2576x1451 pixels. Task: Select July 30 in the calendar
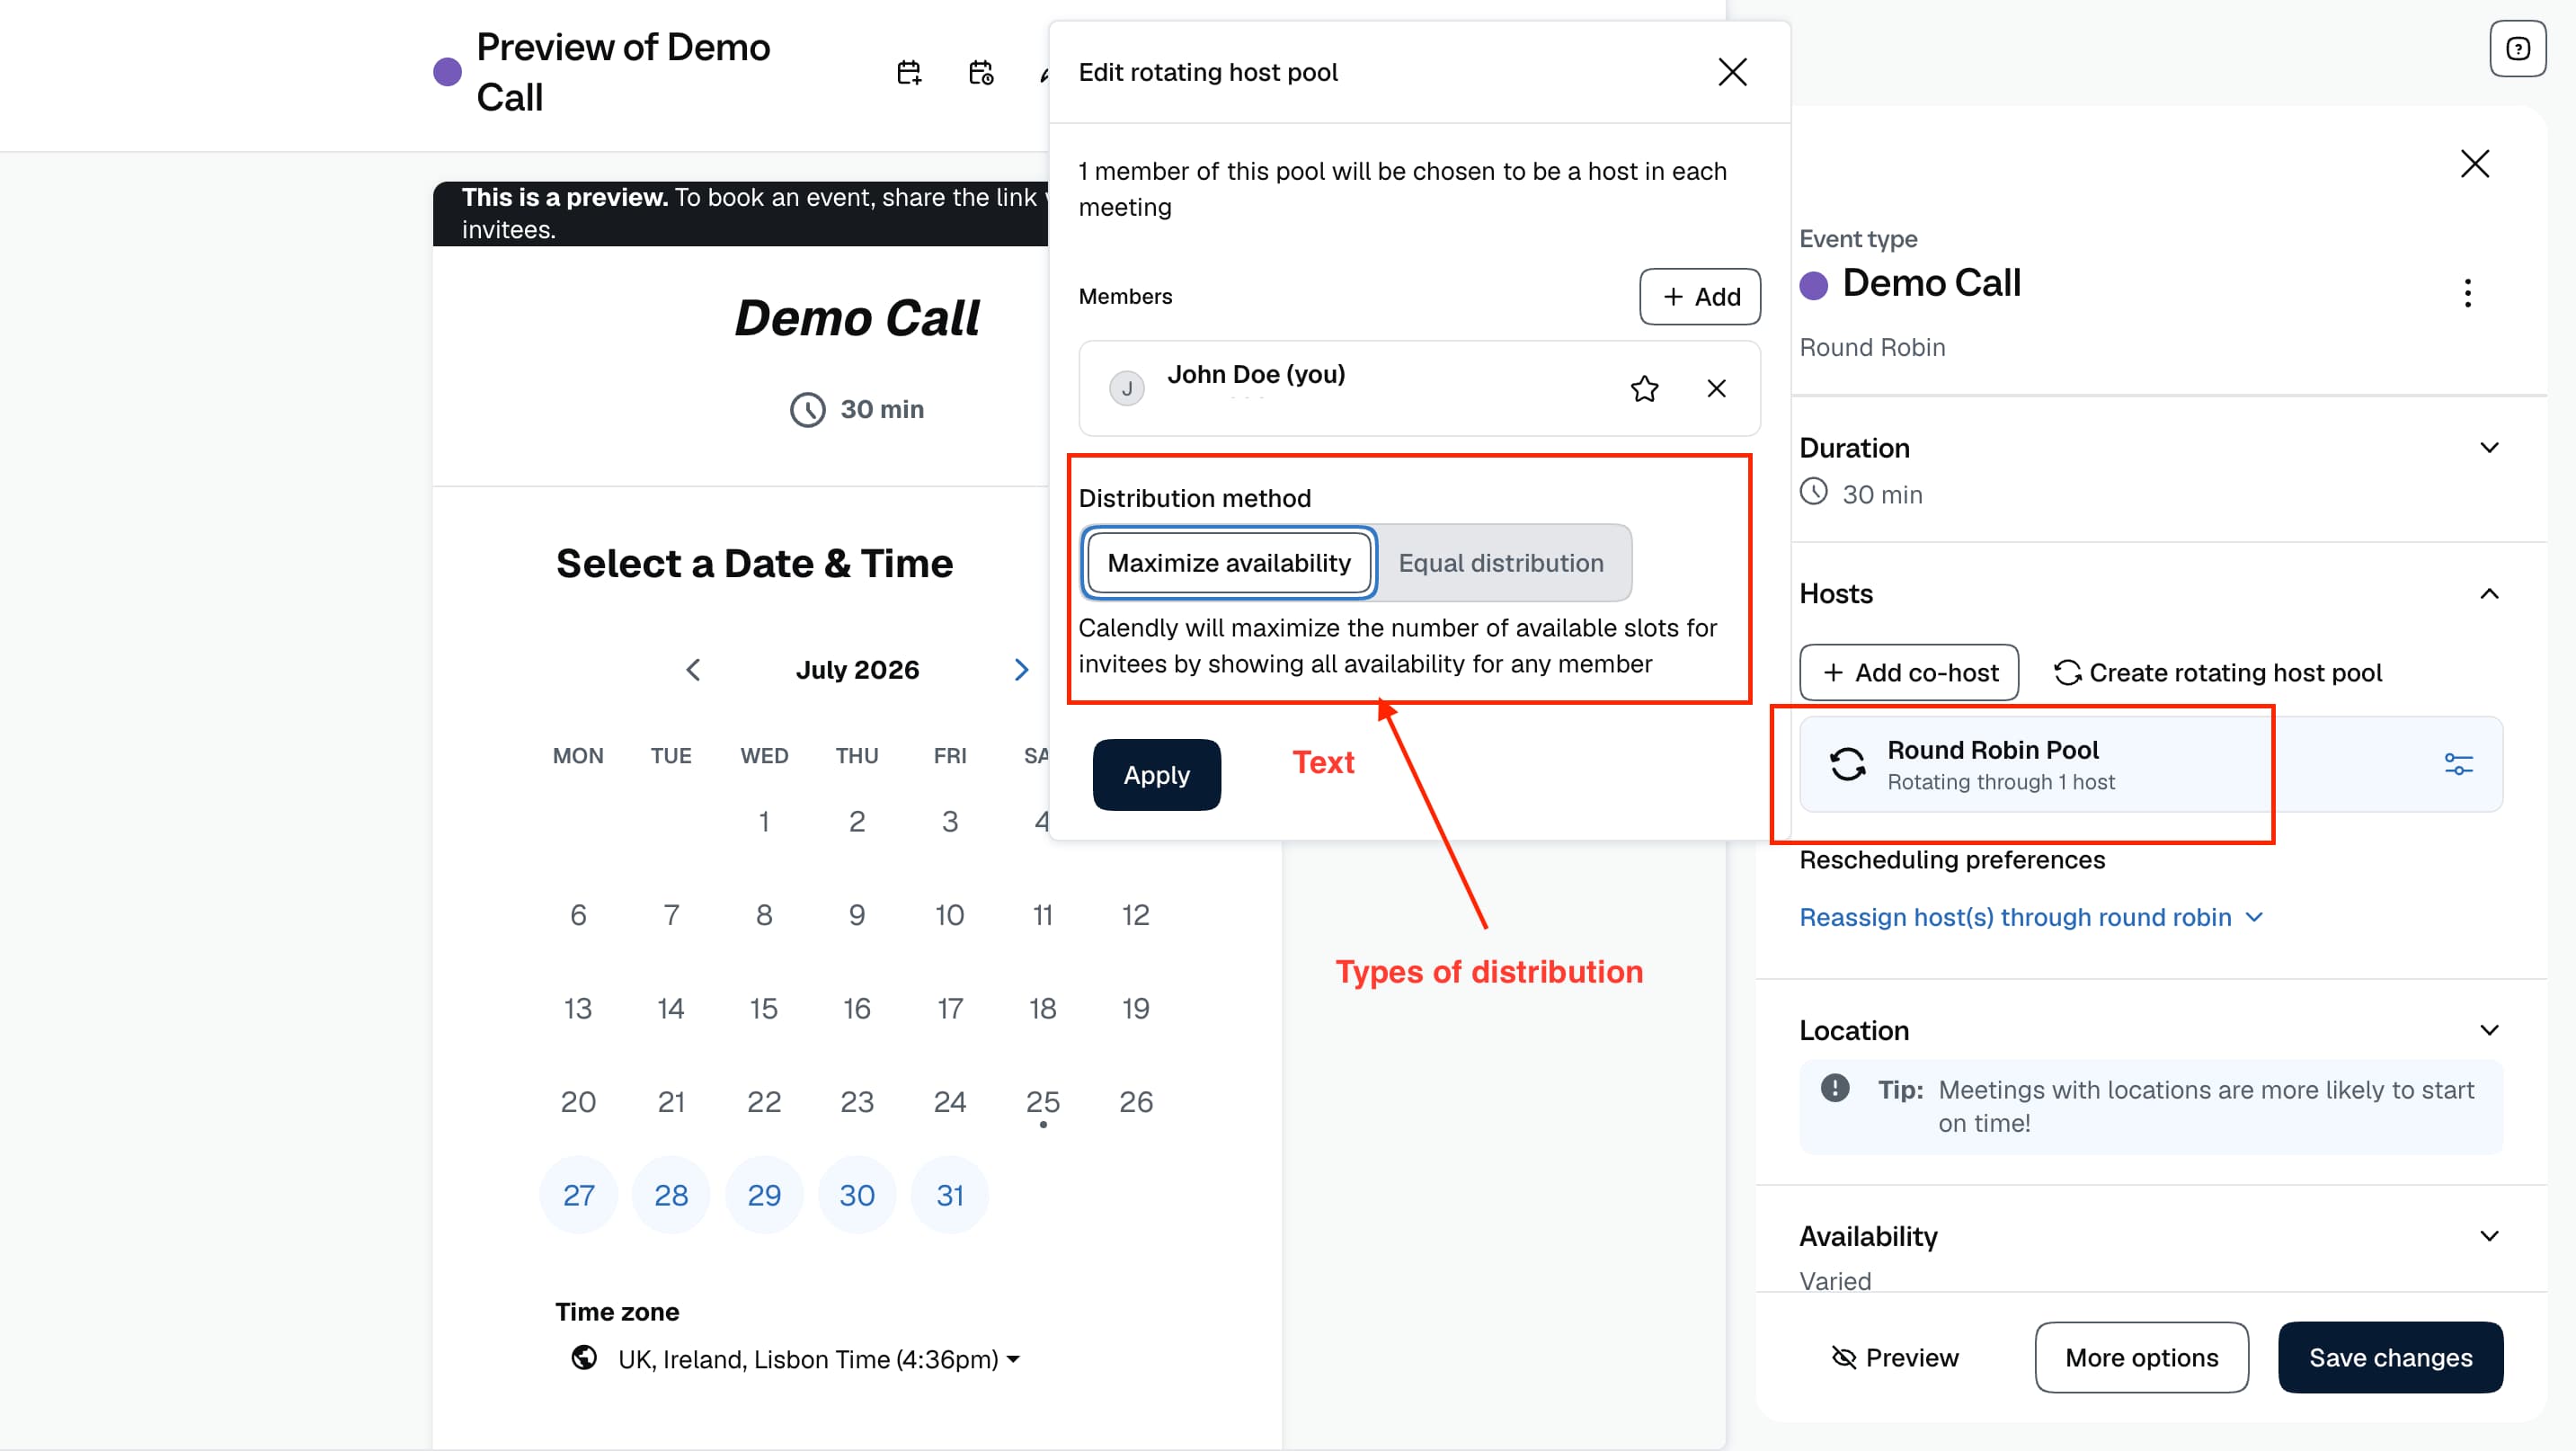click(x=857, y=1195)
